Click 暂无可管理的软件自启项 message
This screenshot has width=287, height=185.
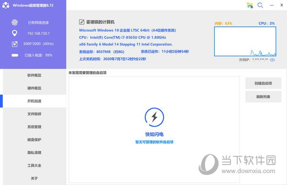point(155,142)
